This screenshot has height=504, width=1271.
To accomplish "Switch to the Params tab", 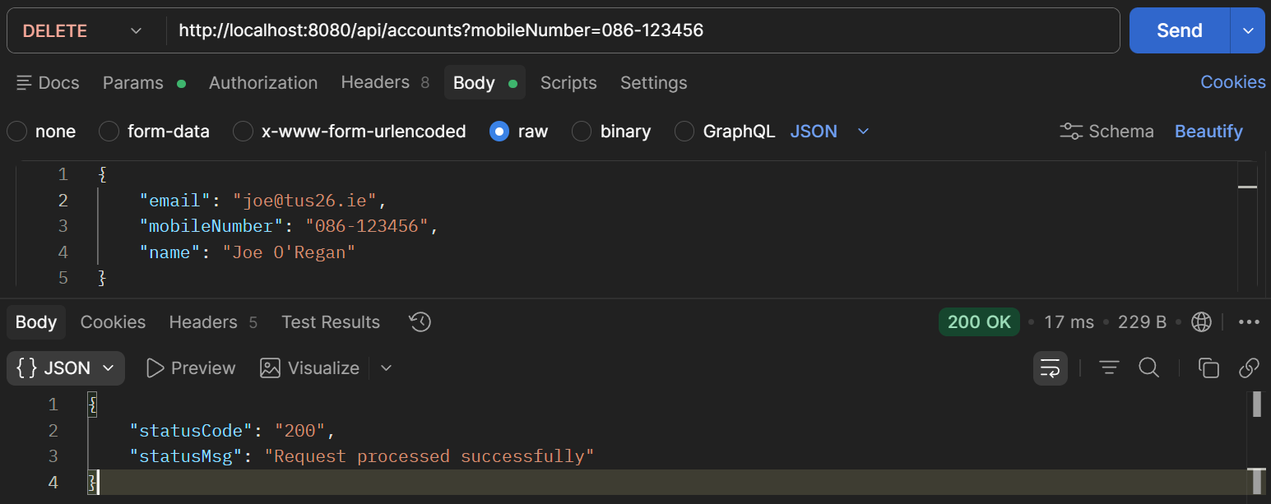I will click(x=144, y=83).
